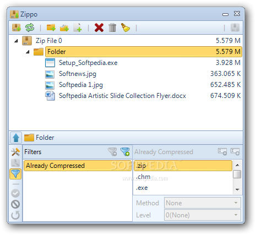256x235 pixels.
Task: Select Softpedia 1.jpg file
Action: (81, 85)
